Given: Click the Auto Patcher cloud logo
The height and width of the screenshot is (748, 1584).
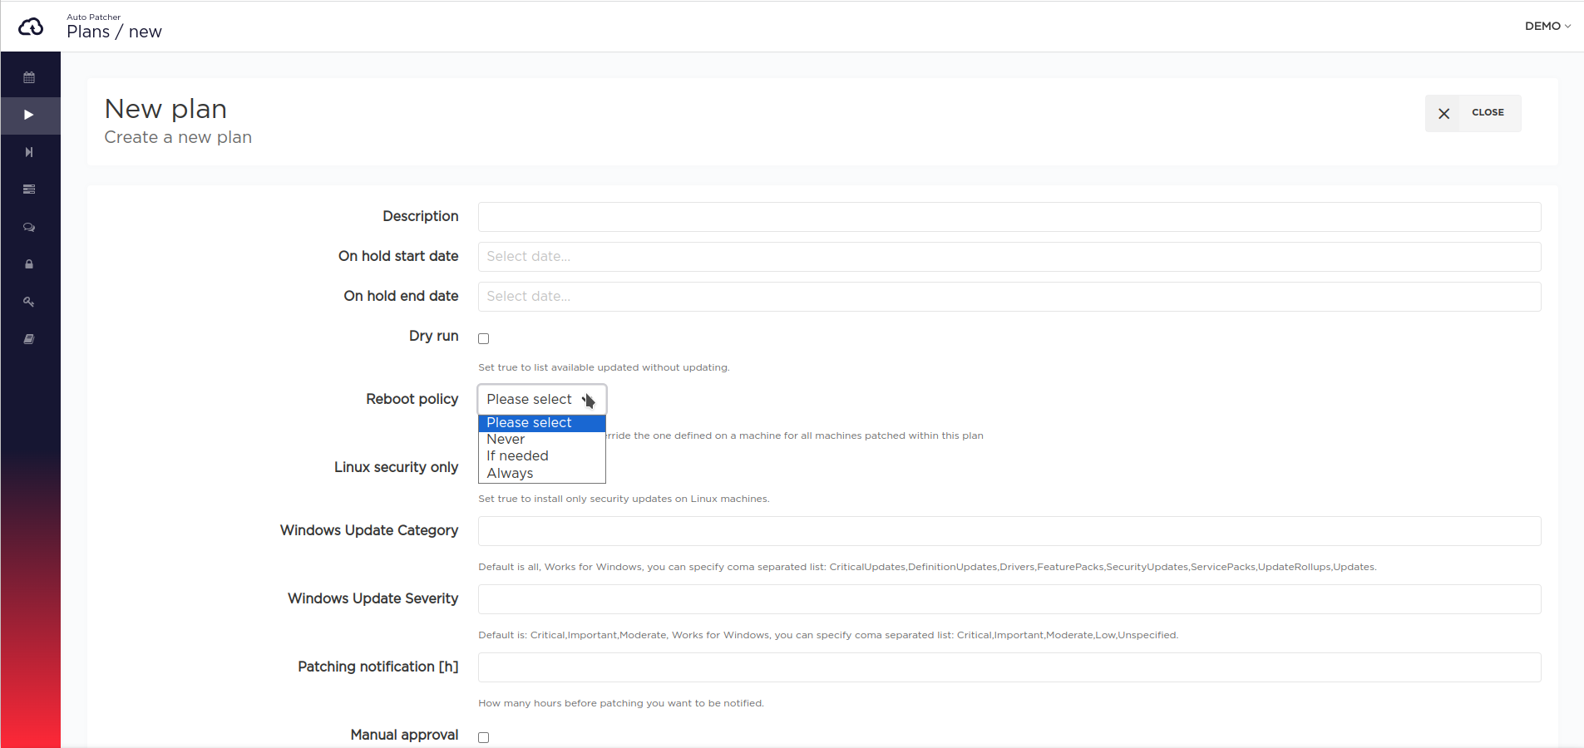Looking at the screenshot, I should point(31,27).
